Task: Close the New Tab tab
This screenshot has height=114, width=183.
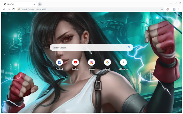Action: coord(34,4)
